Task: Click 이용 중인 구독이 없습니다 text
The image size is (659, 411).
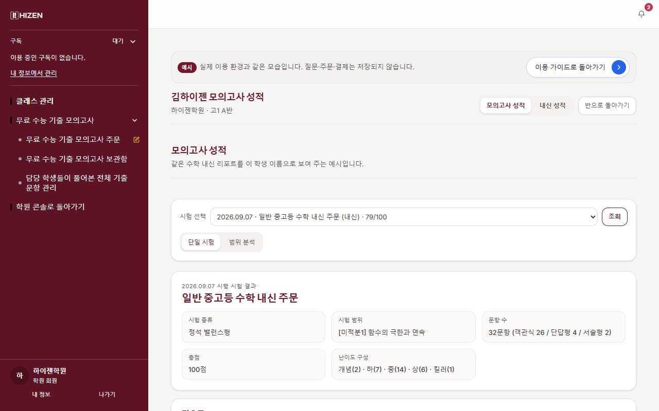Action: tap(48, 58)
